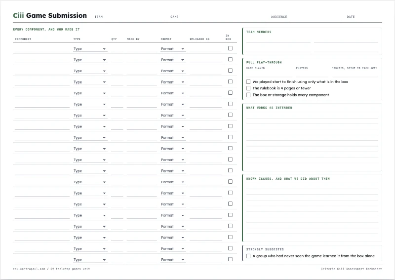Viewport: 395px width, 280px height.
Task: Click the 'Format' column header
Action: pyautogui.click(x=166, y=39)
